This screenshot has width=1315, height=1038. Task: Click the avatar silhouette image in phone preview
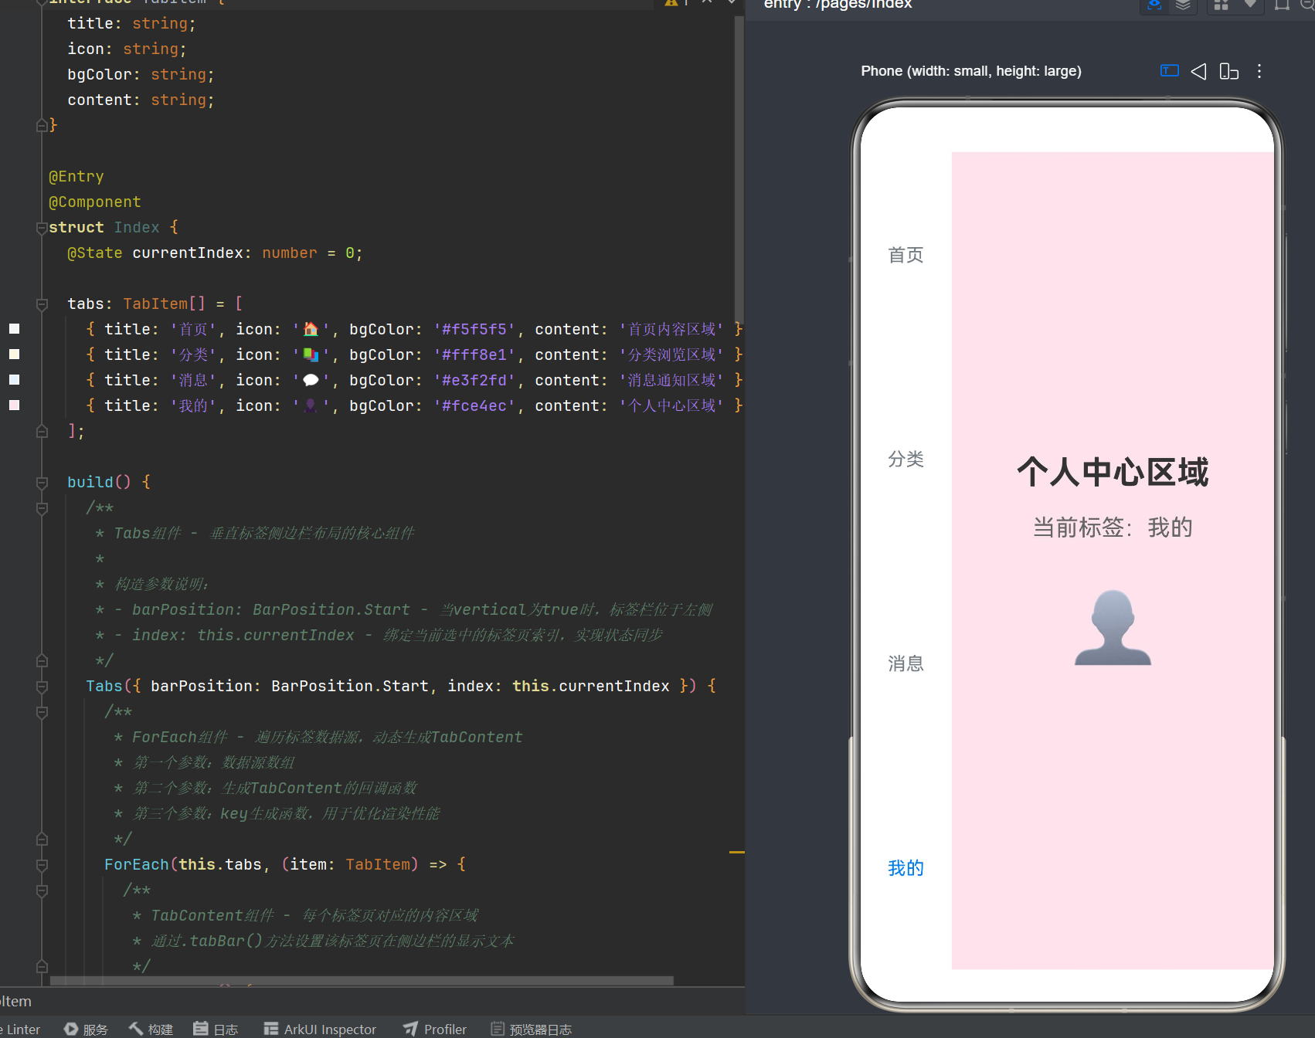(1113, 627)
